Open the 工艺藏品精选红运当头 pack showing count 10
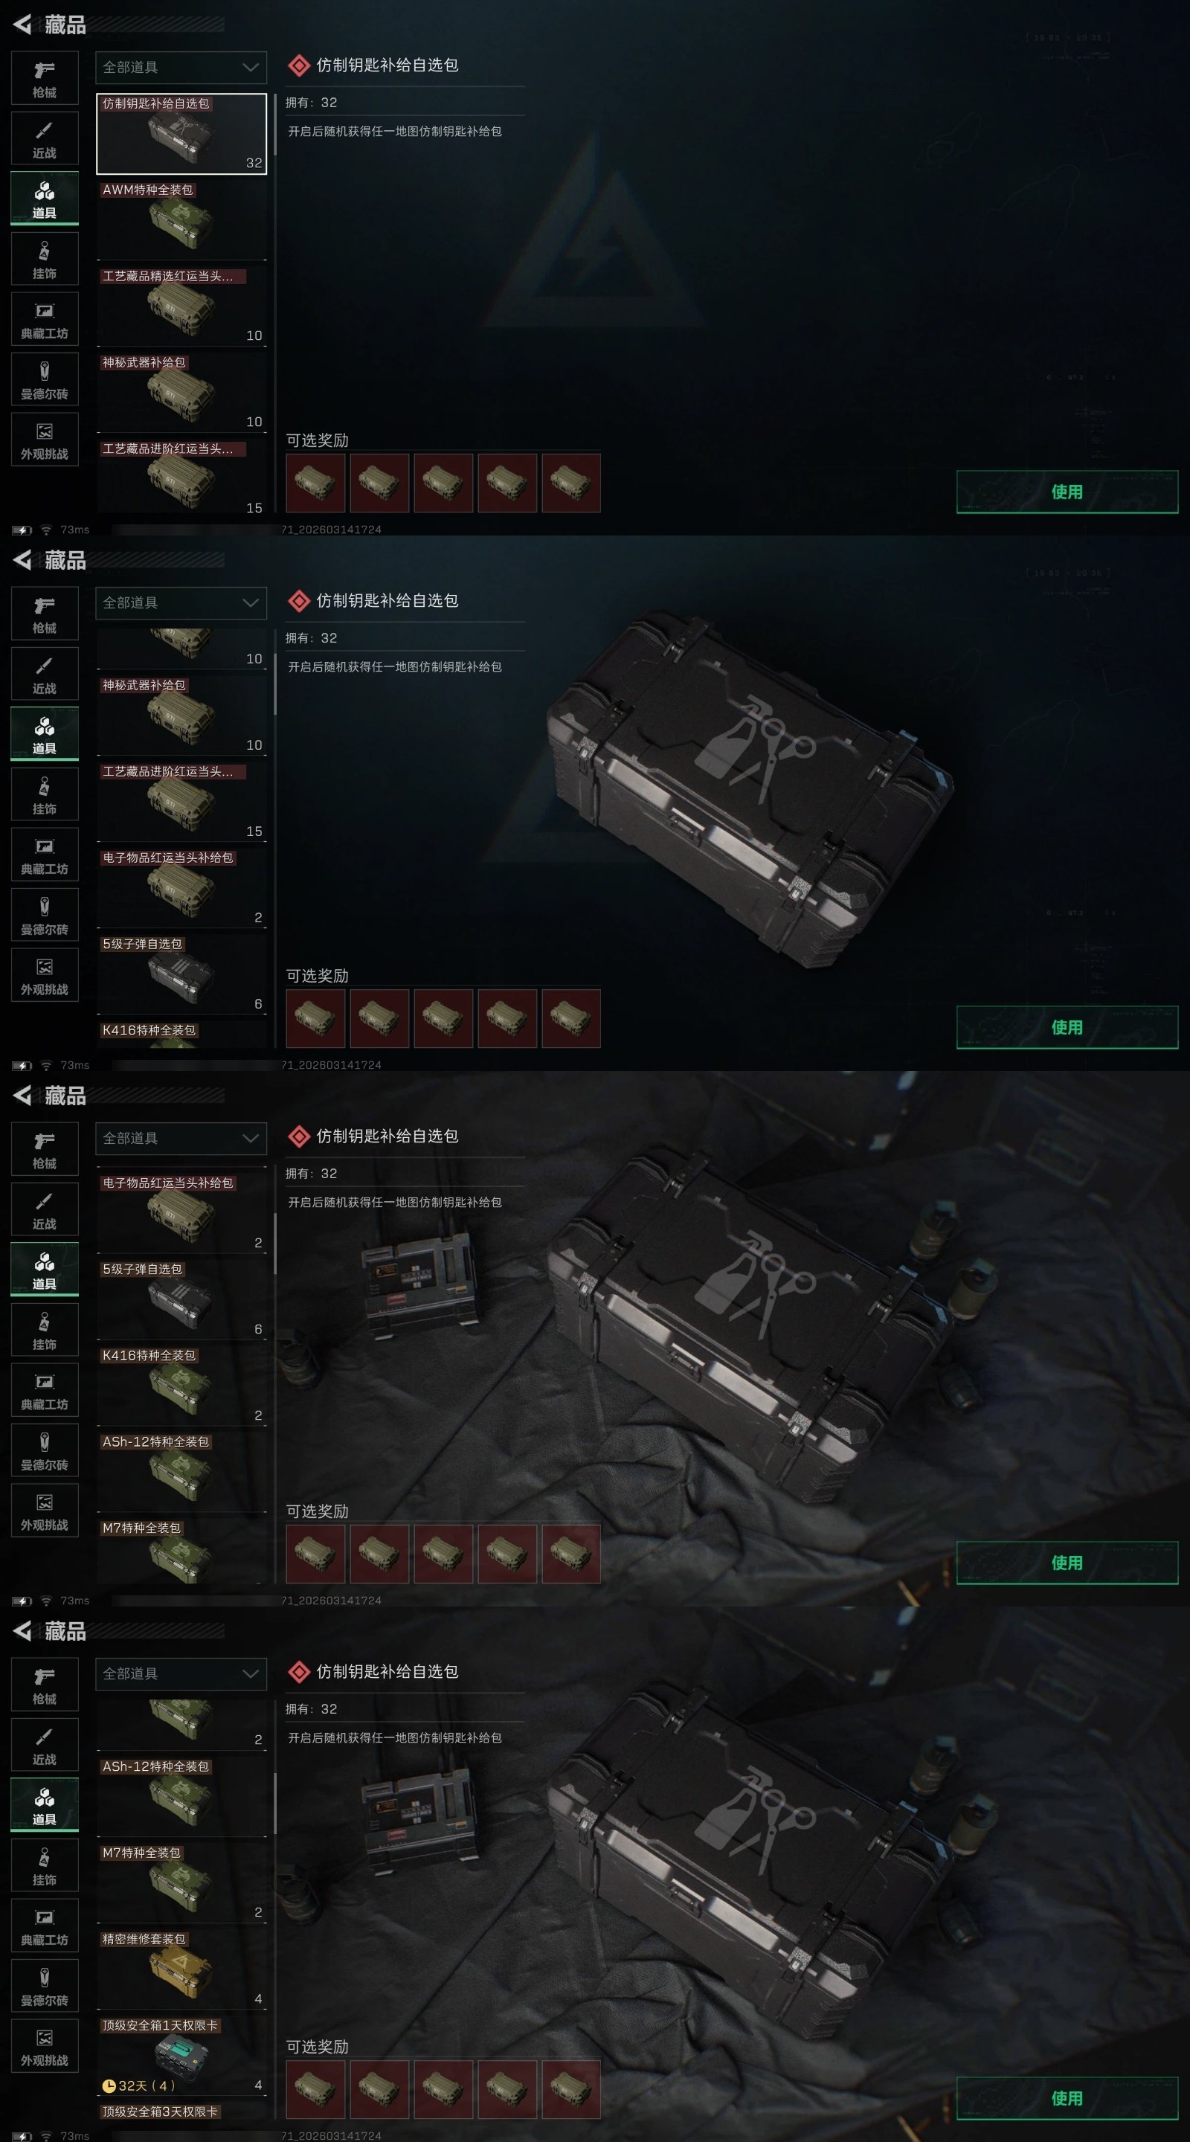The height and width of the screenshot is (2142, 1190). 181,306
